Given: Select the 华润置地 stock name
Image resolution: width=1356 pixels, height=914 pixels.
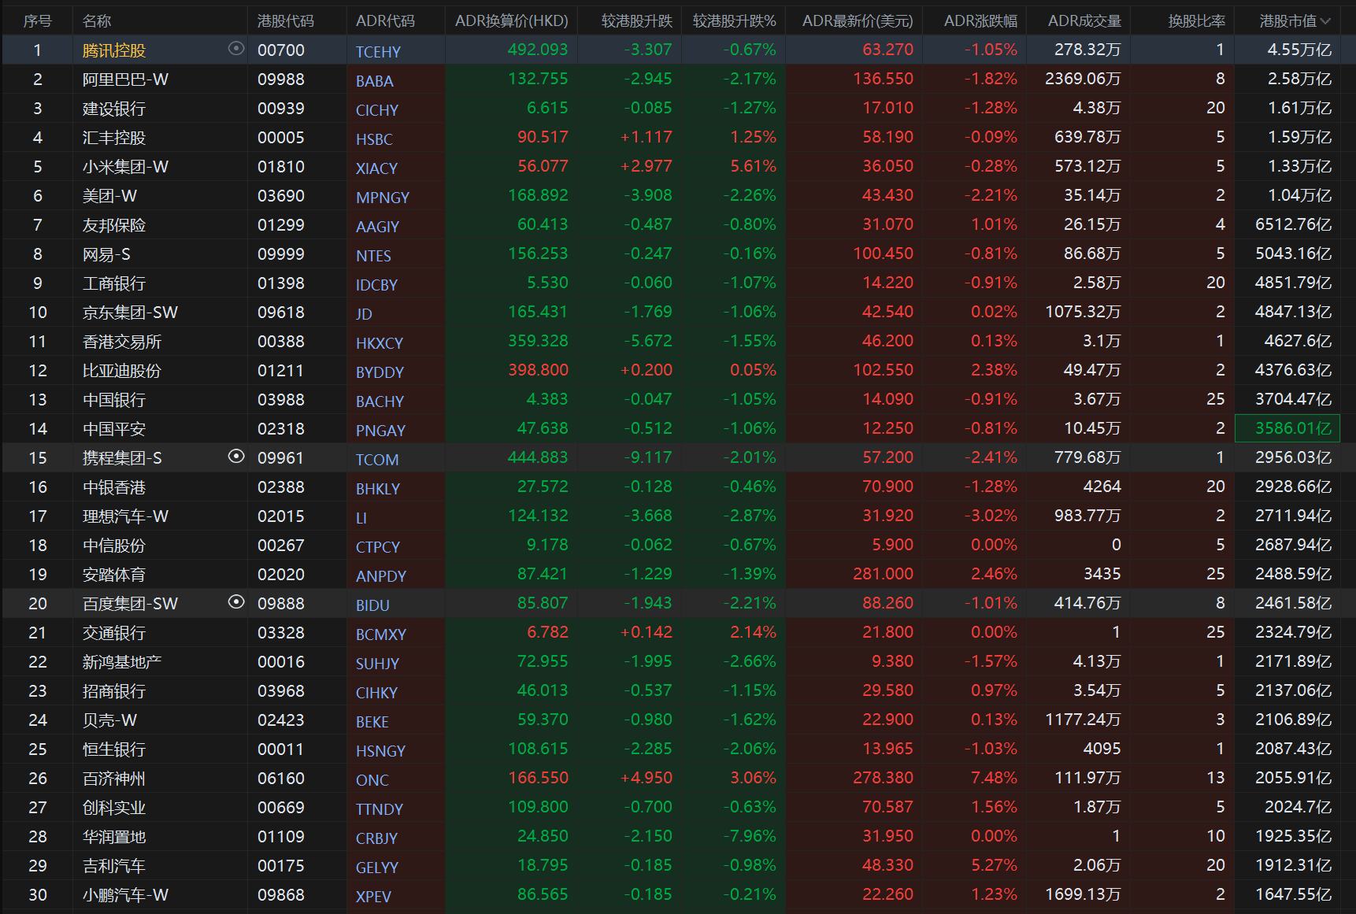Looking at the screenshot, I should tap(114, 837).
